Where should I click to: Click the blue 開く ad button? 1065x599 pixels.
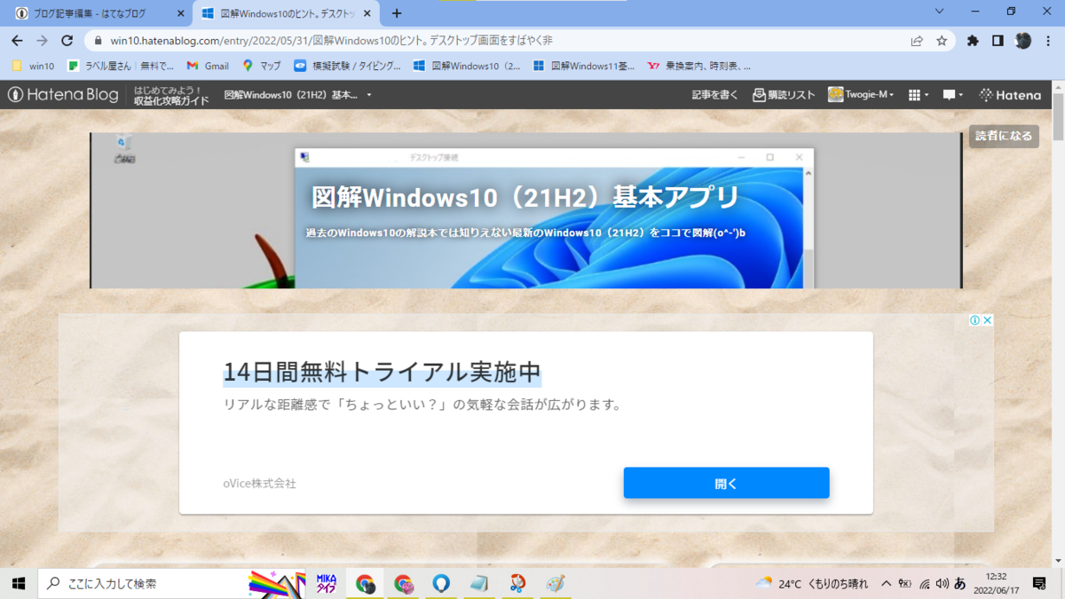[726, 484]
